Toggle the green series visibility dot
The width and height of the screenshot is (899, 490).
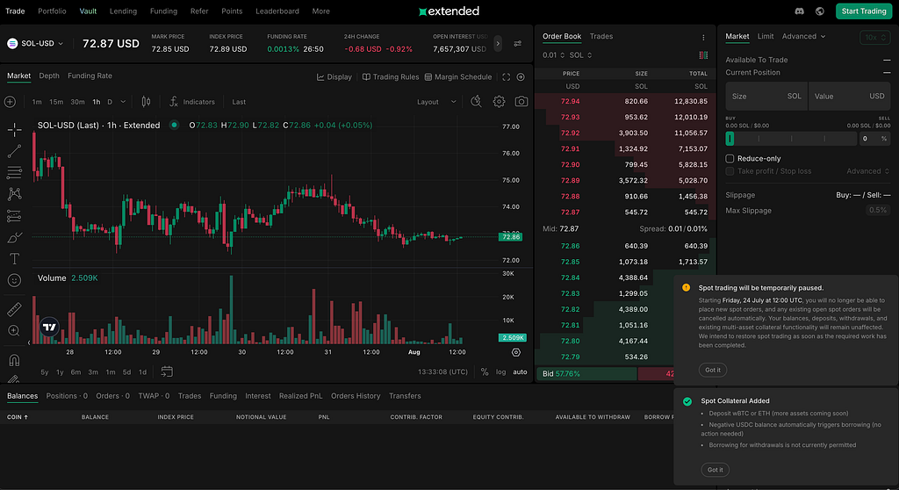click(x=174, y=125)
